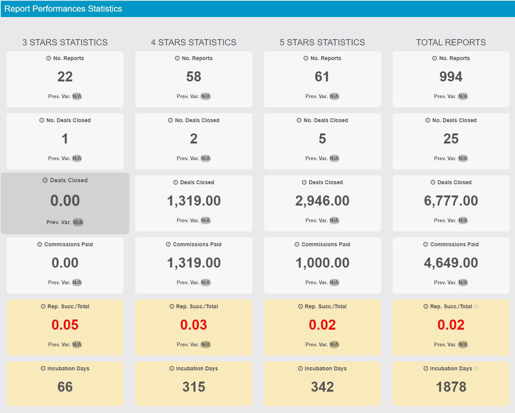This screenshot has height=413, width=515.
Task: Click the 4 Stars Statistics column heading
Action: coord(193,42)
